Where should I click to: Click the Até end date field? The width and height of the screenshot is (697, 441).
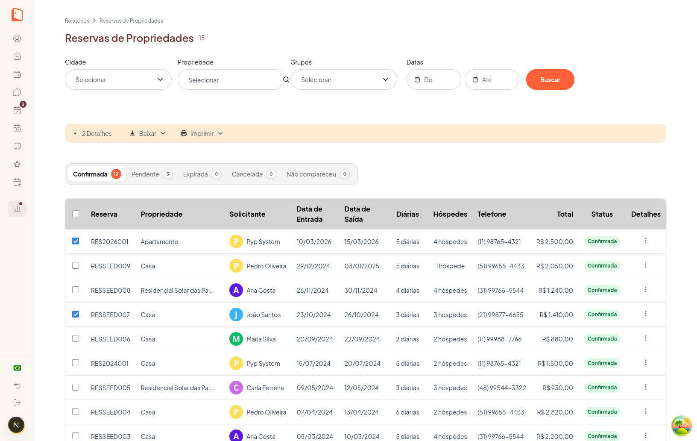point(492,79)
